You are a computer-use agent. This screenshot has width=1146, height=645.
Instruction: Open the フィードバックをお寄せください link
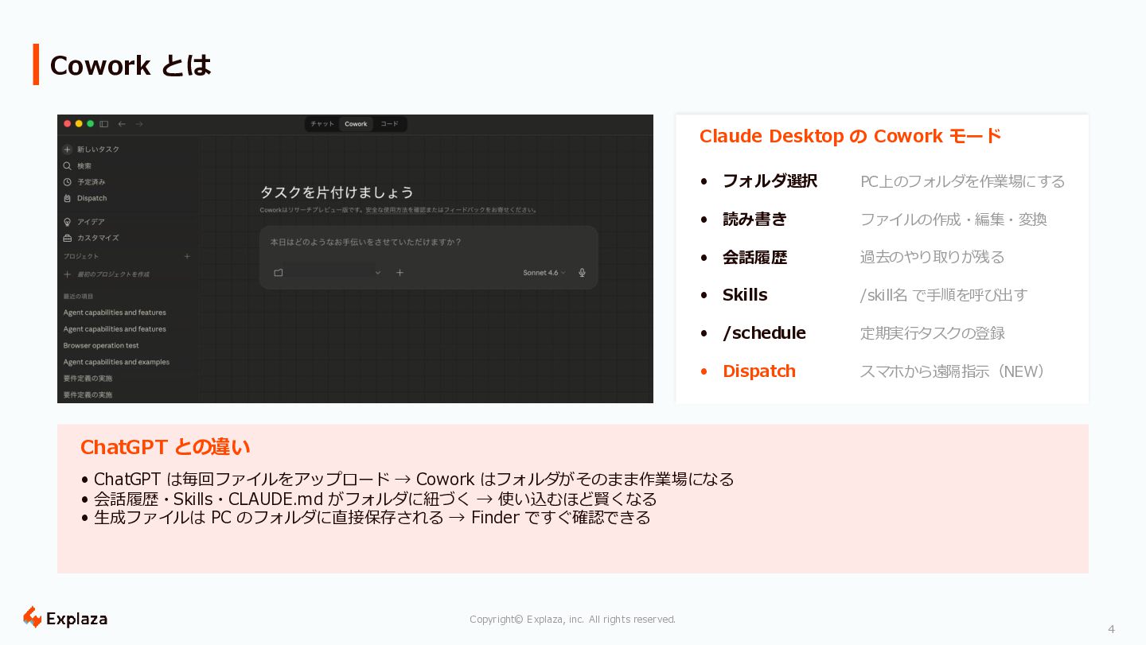tap(489, 211)
